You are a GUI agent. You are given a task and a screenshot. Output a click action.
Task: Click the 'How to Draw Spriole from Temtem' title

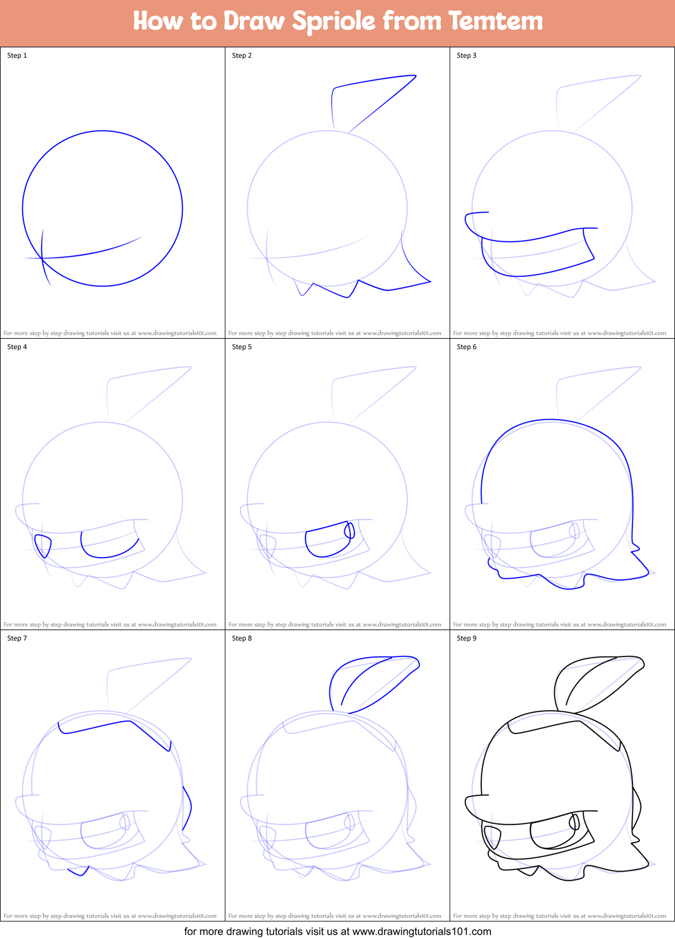pos(337,21)
